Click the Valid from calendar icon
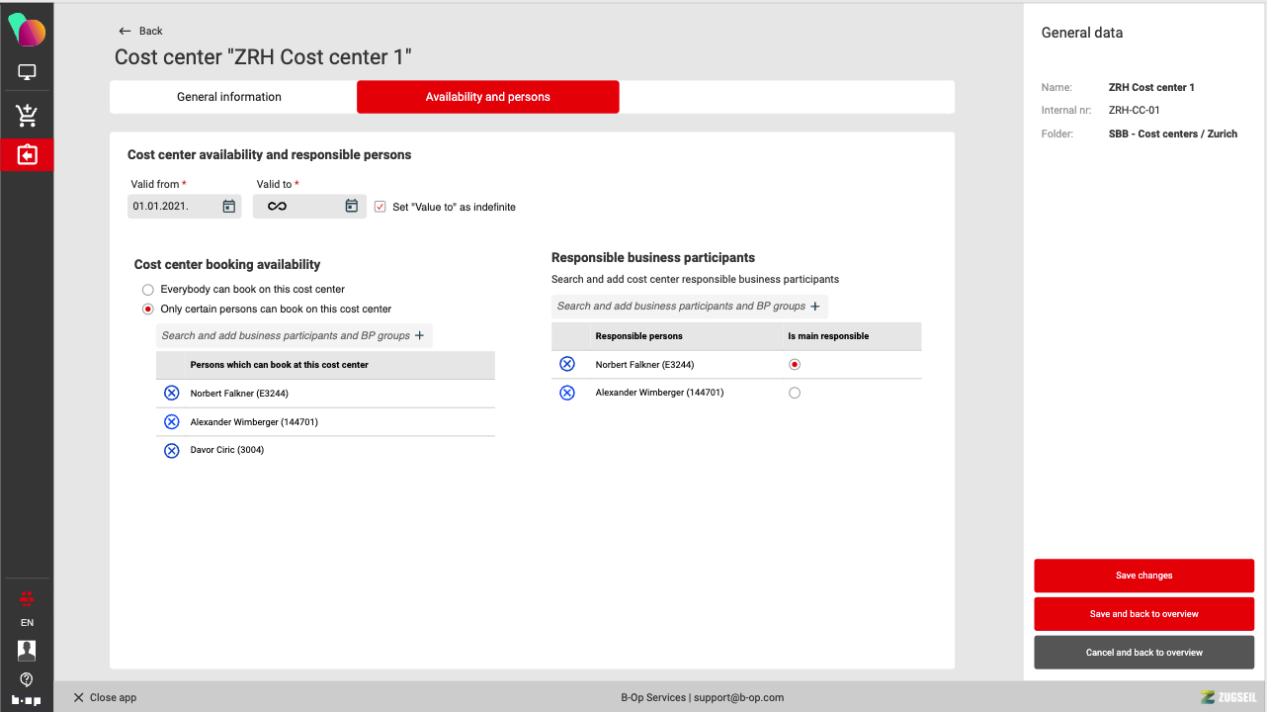Image resolution: width=1267 pixels, height=712 pixels. pyautogui.click(x=228, y=207)
